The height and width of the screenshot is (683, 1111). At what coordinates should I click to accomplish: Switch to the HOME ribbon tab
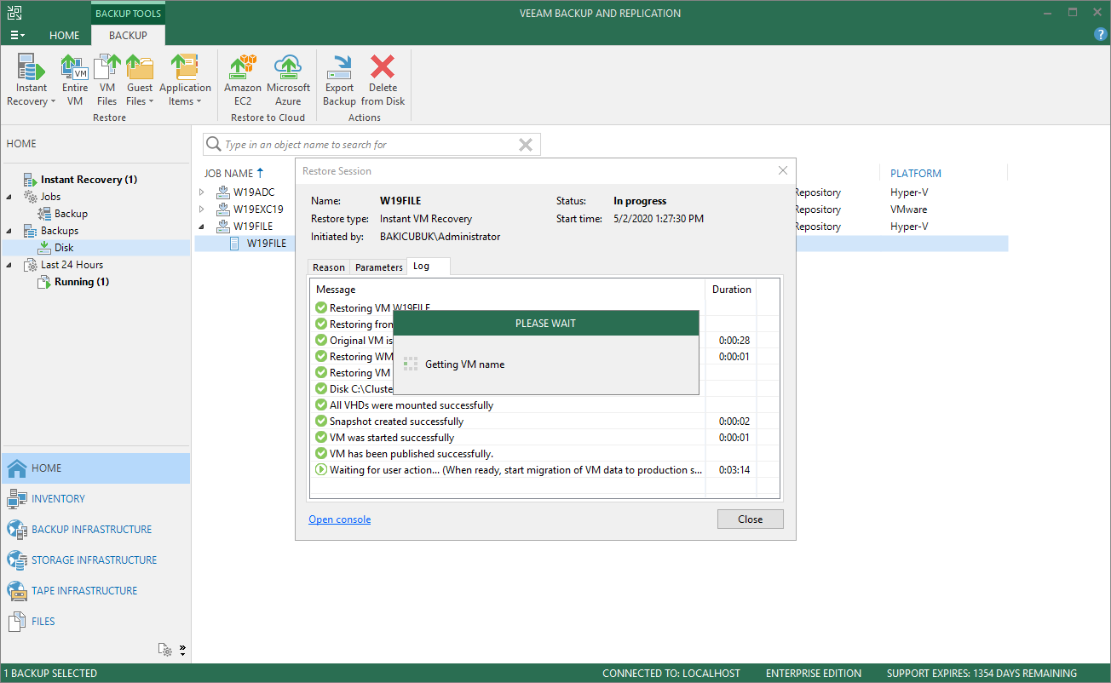click(64, 35)
